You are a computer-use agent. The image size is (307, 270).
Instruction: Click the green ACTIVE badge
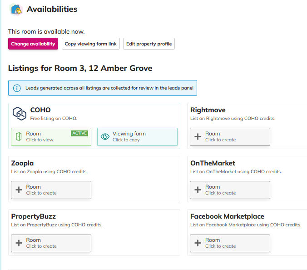(79, 133)
